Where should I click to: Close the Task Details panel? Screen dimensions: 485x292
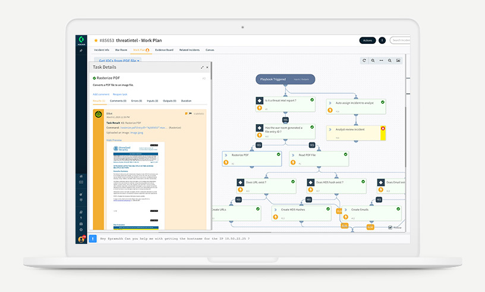point(207,68)
